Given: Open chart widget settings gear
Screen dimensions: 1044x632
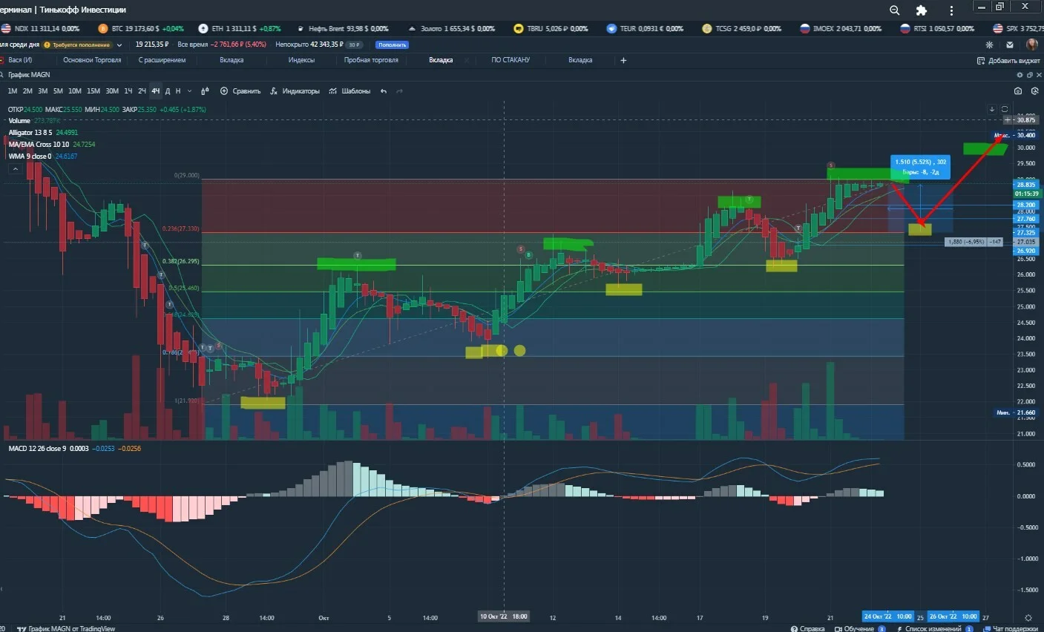Looking at the screenshot, I should 1019,75.
